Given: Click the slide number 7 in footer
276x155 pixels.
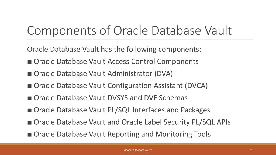Looking at the screenshot, I should click(251, 150).
